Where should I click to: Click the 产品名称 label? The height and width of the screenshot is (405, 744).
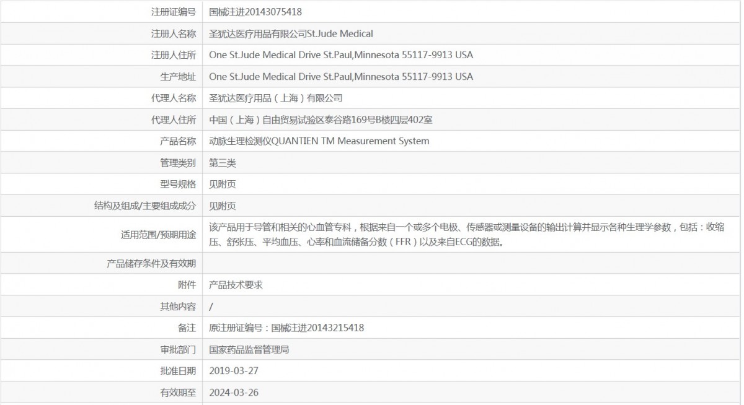178,141
